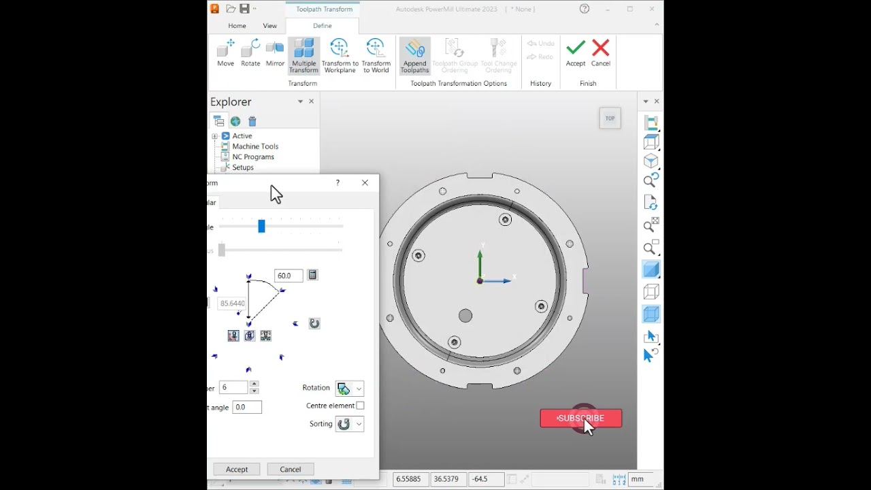The width and height of the screenshot is (871, 490).
Task: Choose Transform to Workplane
Action: click(340, 56)
